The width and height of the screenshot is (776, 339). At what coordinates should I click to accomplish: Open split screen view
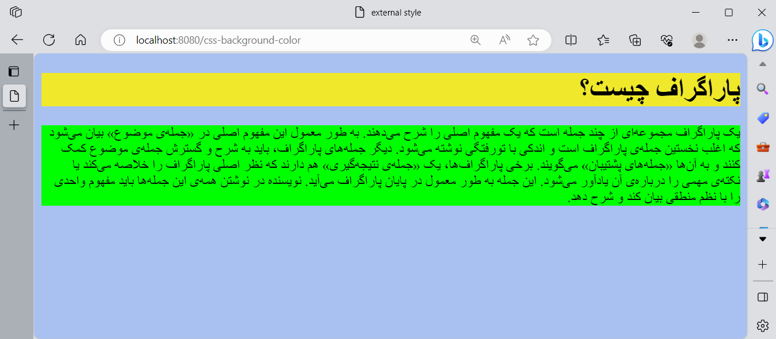point(571,40)
